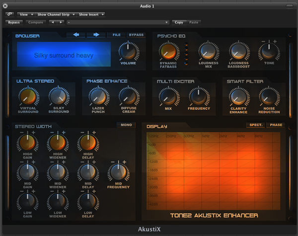Viewport: 298px width, 236px height.
Task: Click the Lazer Punch knob
Action: tap(98, 95)
